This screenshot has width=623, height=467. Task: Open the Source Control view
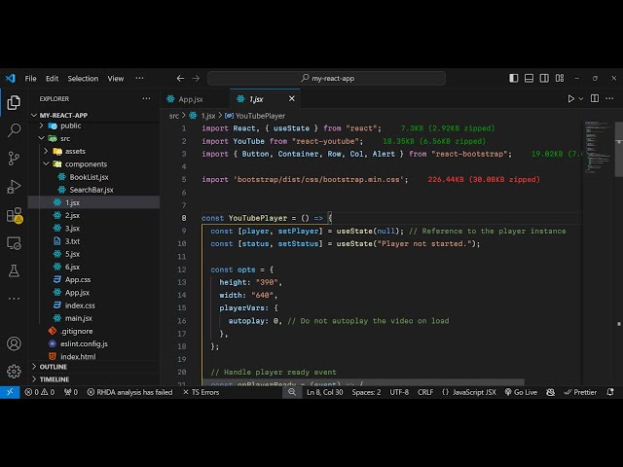14,158
